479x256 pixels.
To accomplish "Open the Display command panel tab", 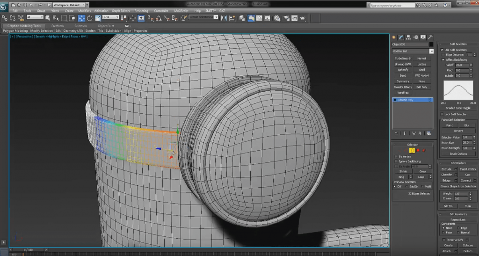I will coord(423,37).
